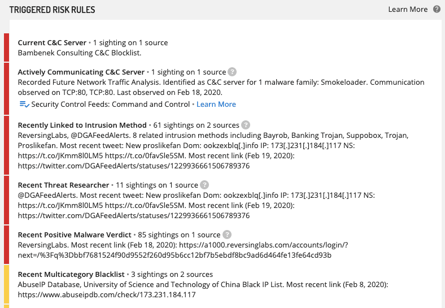Click the help icon beside top Learn More
This screenshot has width=445, height=308.
tap(437, 9)
